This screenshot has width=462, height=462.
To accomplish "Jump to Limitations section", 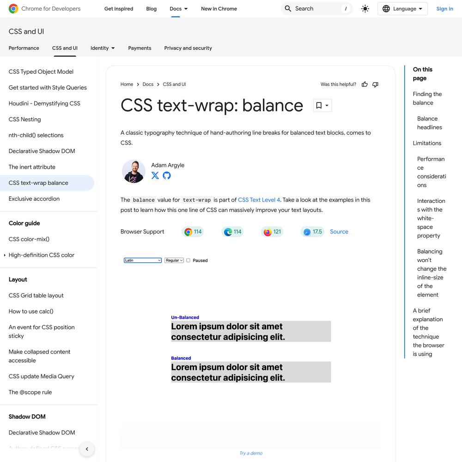I will tap(427, 143).
